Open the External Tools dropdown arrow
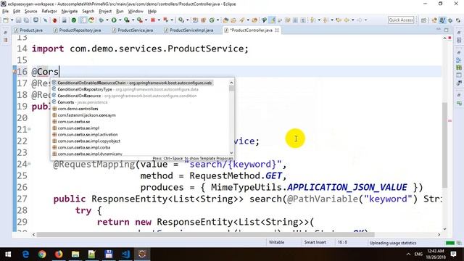The image size is (464, 261). pos(146,20)
